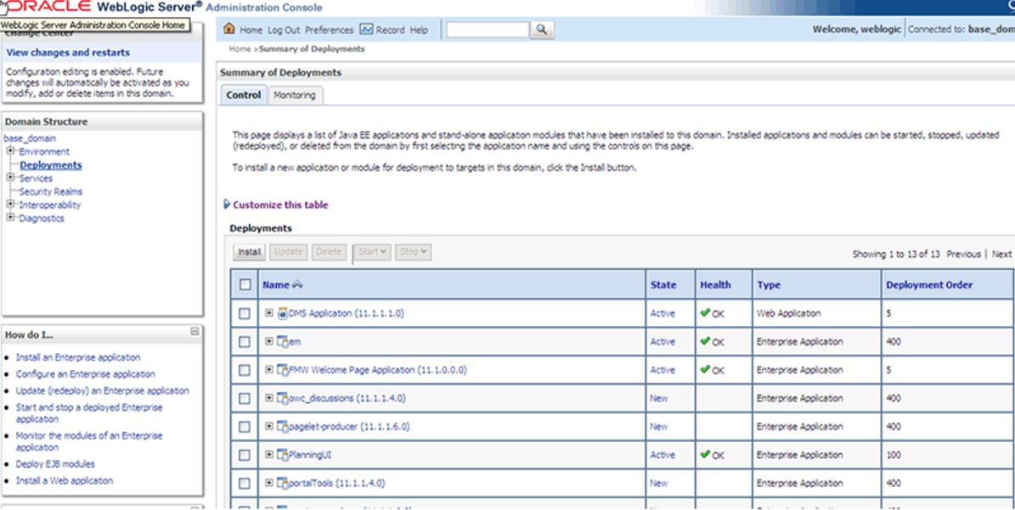Screen dimensions: 1015x510
Task: Click the search magnifier button
Action: 542,30
